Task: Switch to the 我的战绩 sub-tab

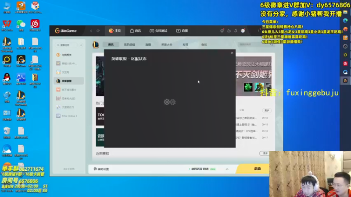Action: (x=129, y=45)
